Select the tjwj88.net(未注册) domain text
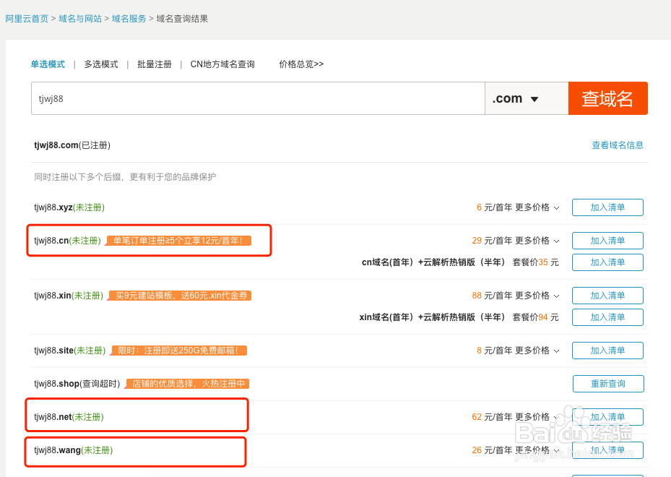This screenshot has height=477, width=671. [x=69, y=417]
